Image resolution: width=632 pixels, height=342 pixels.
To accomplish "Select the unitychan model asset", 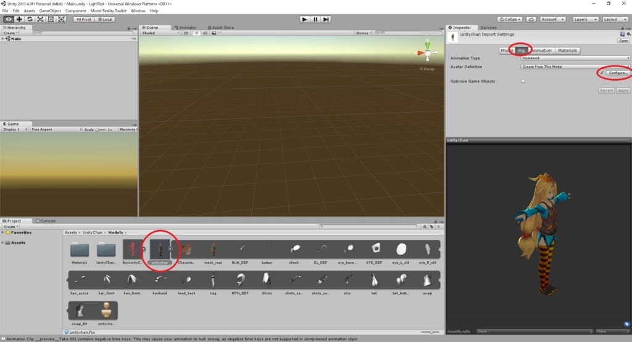I will (160, 252).
